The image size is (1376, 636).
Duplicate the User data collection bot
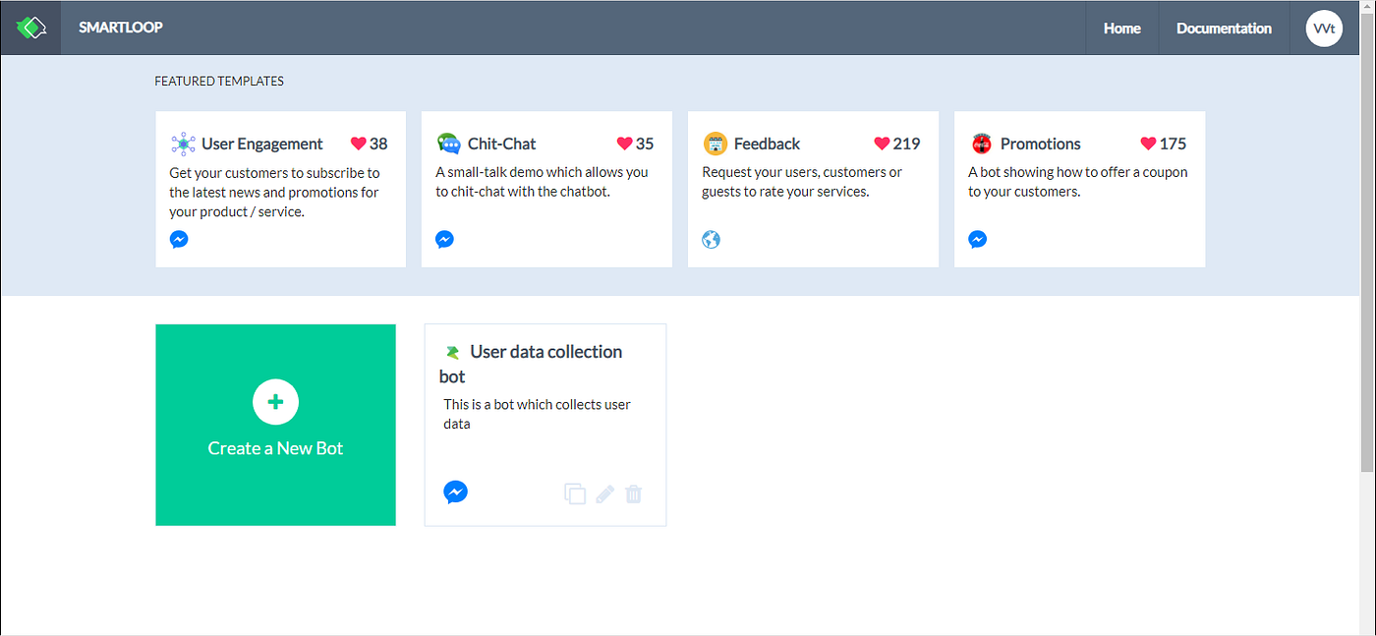pyautogui.click(x=575, y=493)
